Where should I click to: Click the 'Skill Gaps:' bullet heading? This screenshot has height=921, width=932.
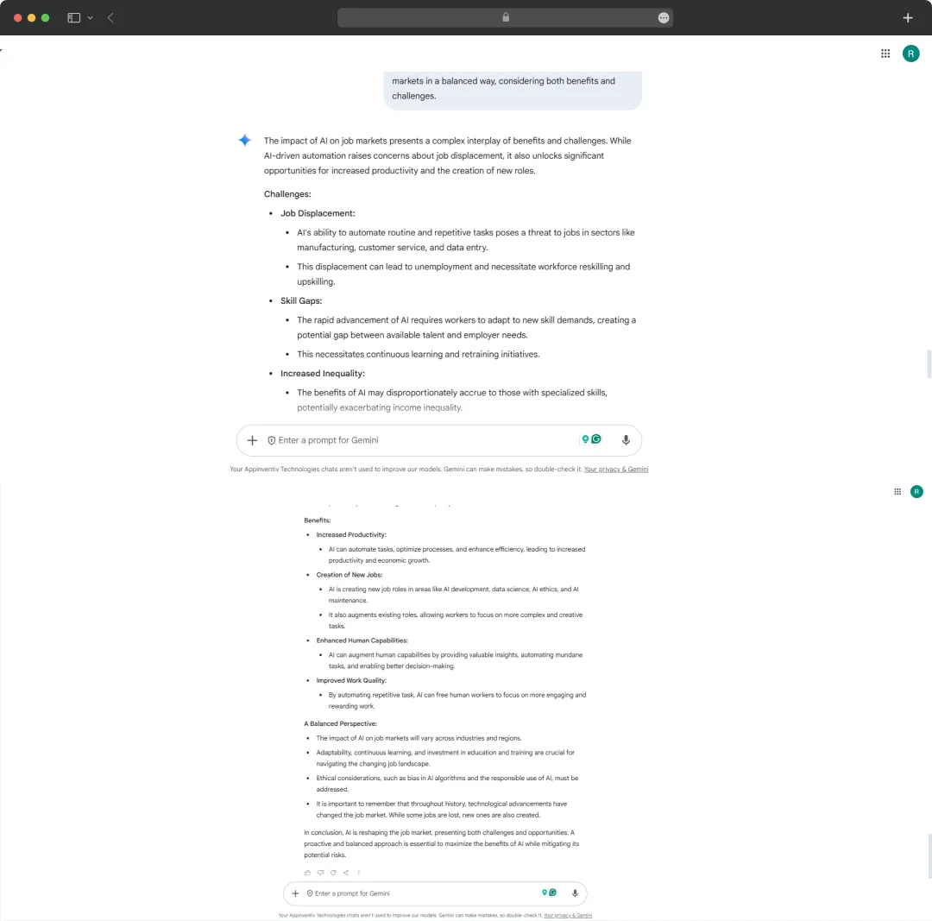[x=301, y=301]
